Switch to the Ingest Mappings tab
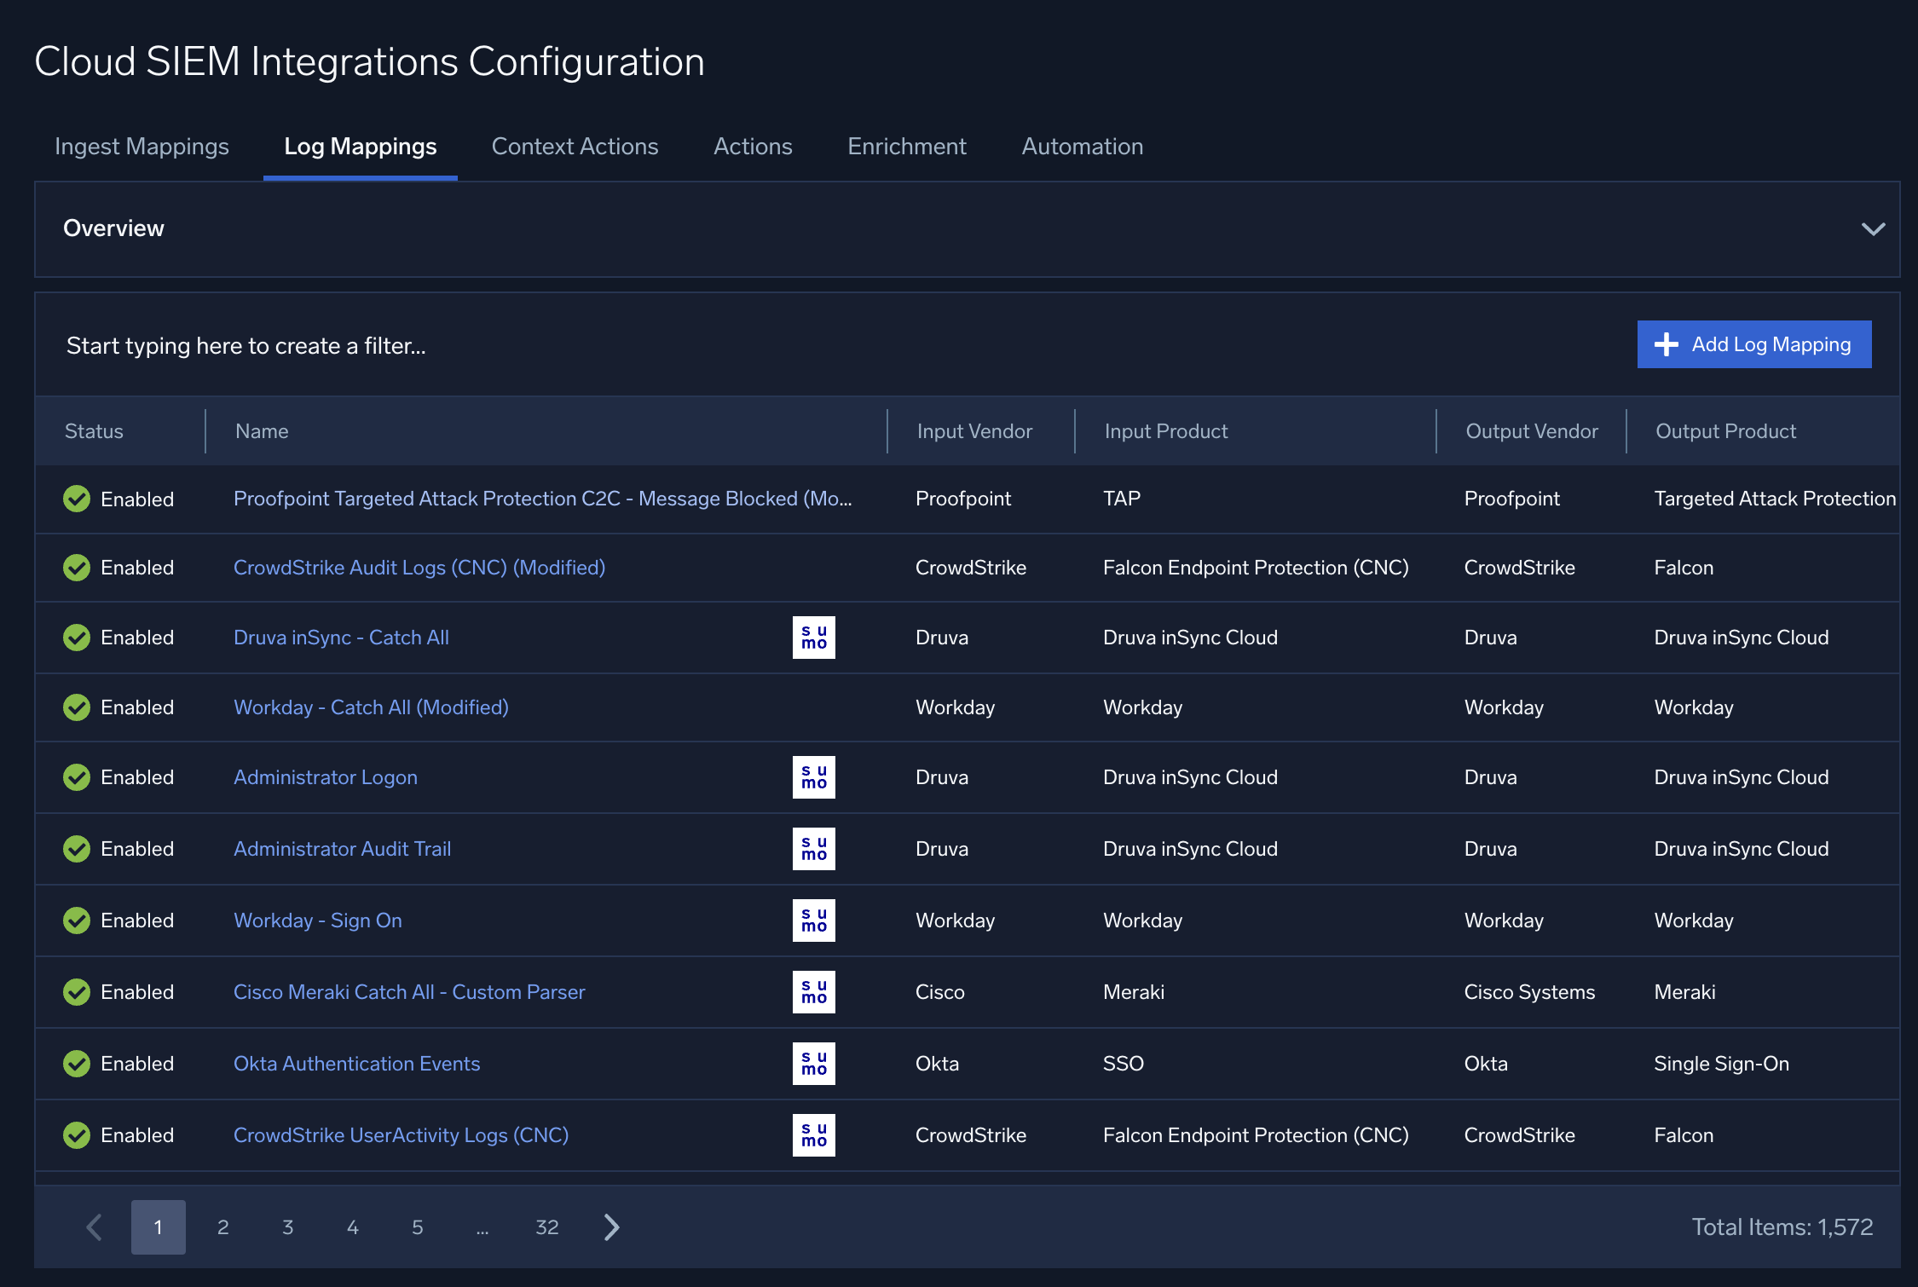The image size is (1918, 1287). tap(141, 146)
